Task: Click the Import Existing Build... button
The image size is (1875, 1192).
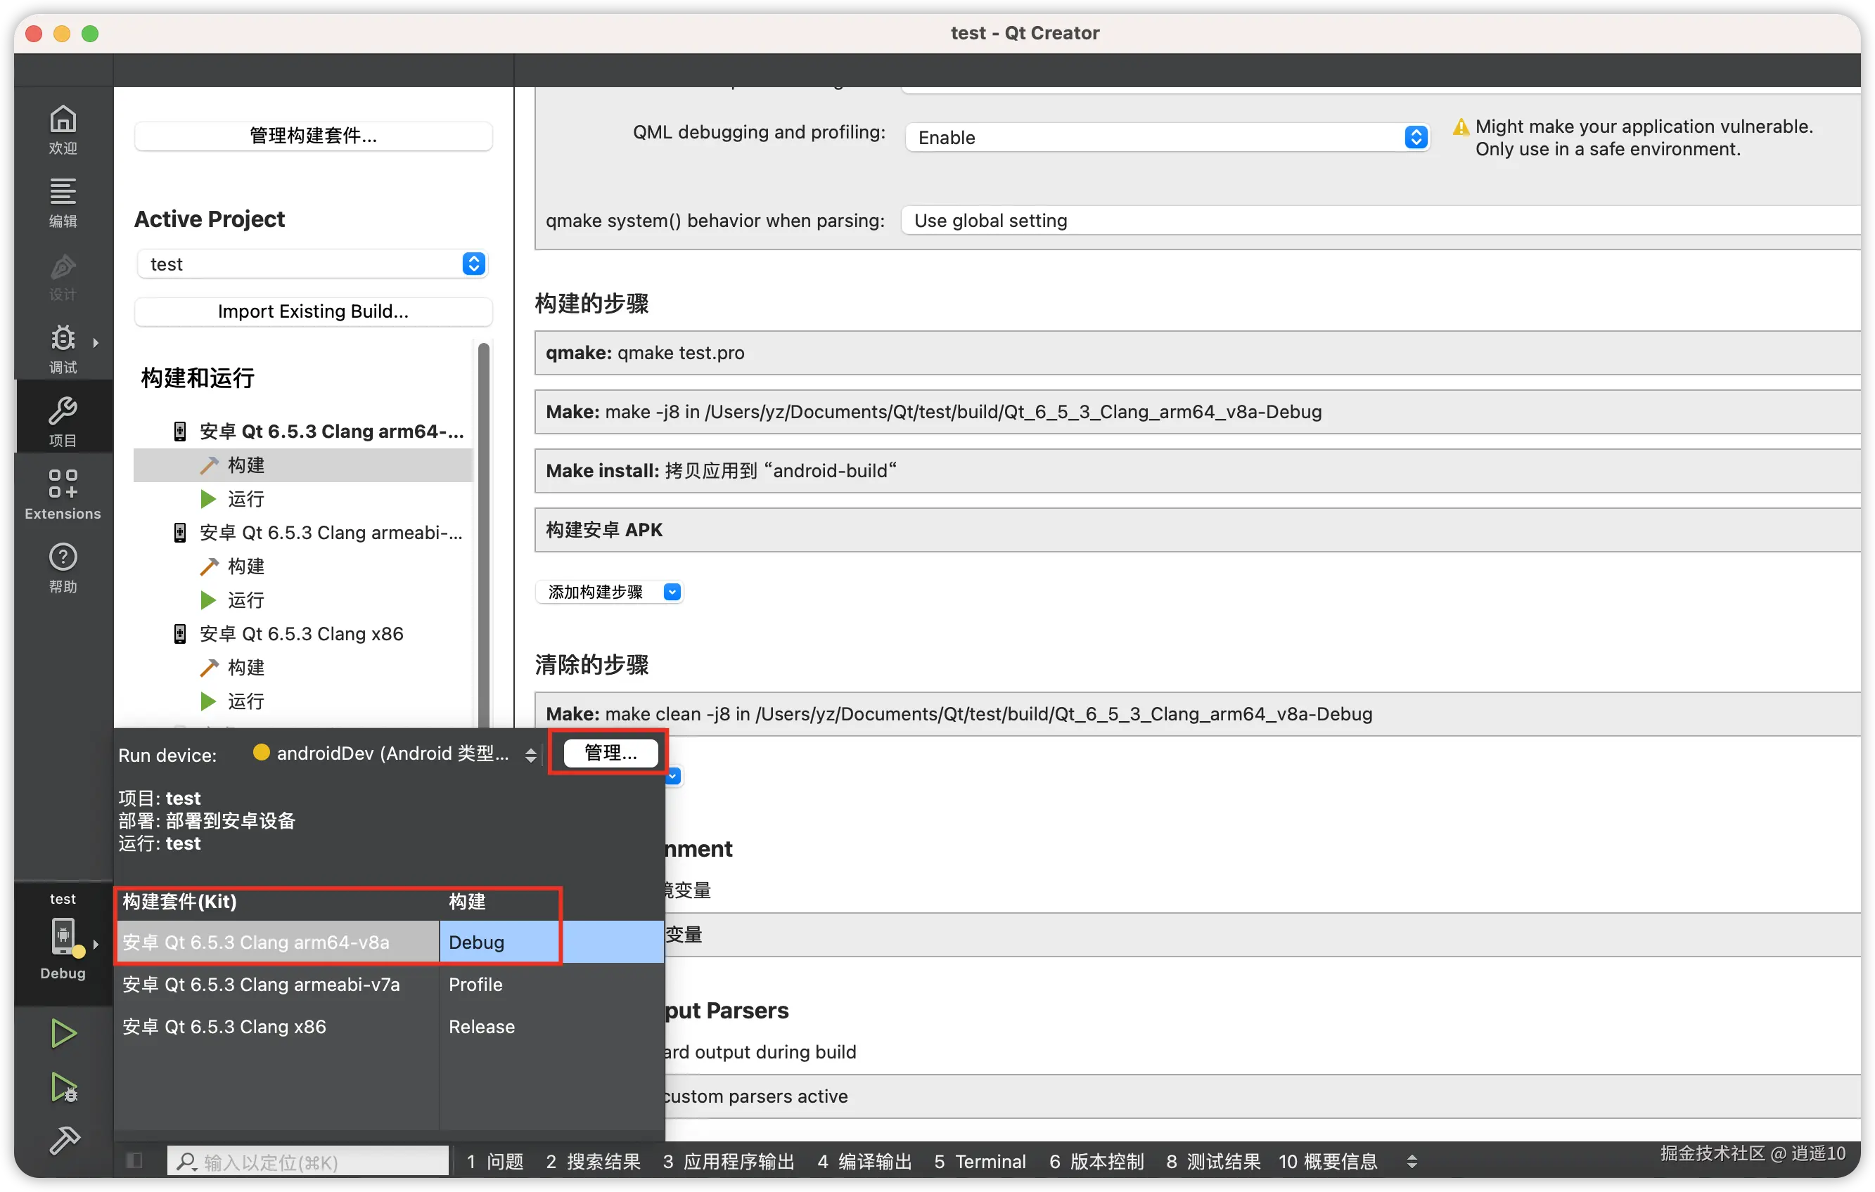Action: tap(312, 311)
